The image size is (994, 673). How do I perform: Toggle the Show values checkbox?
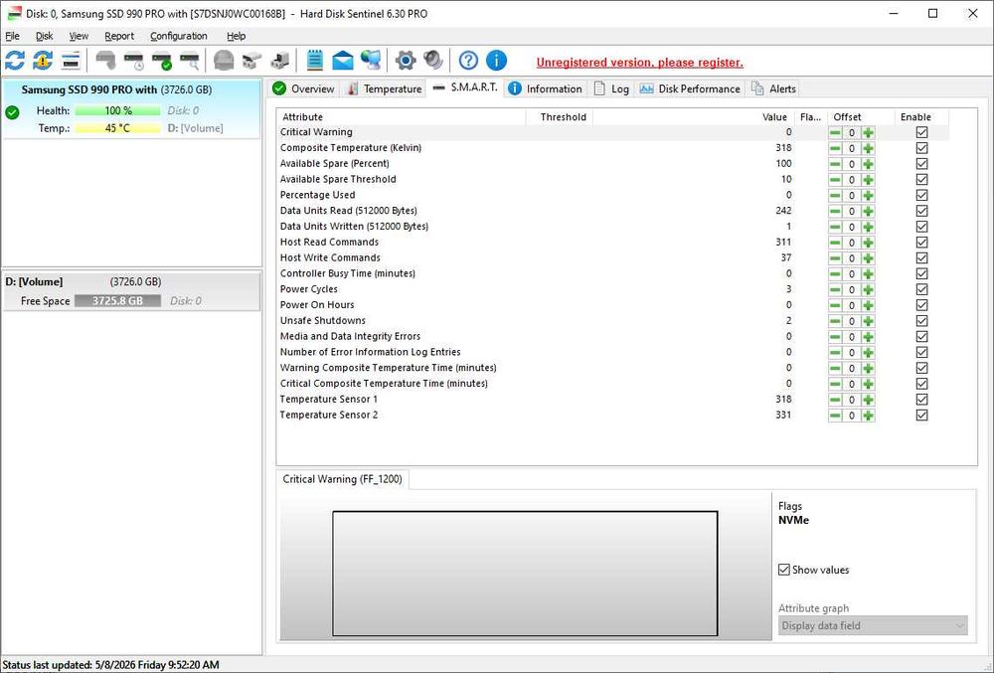pos(784,570)
